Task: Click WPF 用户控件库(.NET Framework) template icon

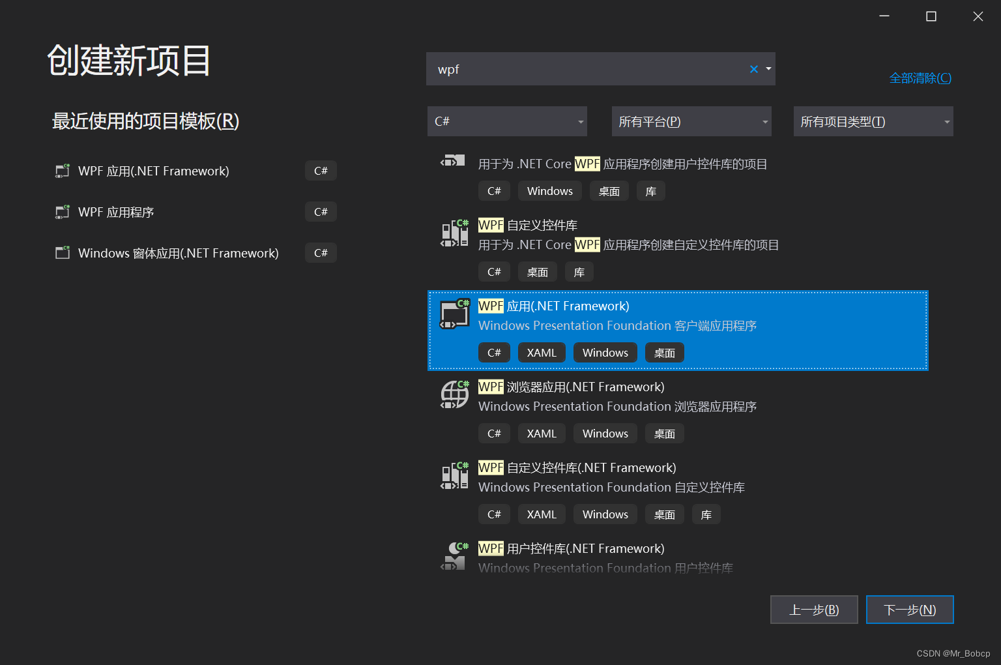Action: (x=455, y=556)
